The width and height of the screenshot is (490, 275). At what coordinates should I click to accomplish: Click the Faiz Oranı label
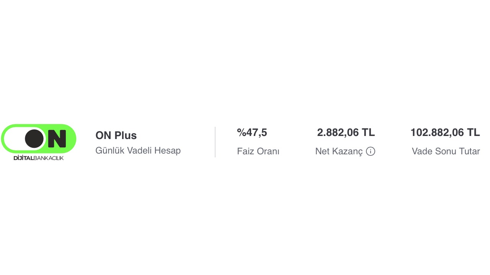tap(258, 151)
